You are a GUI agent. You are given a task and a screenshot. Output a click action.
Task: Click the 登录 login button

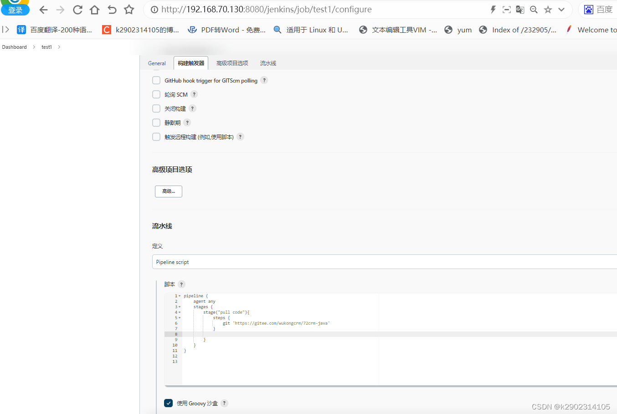15,10
